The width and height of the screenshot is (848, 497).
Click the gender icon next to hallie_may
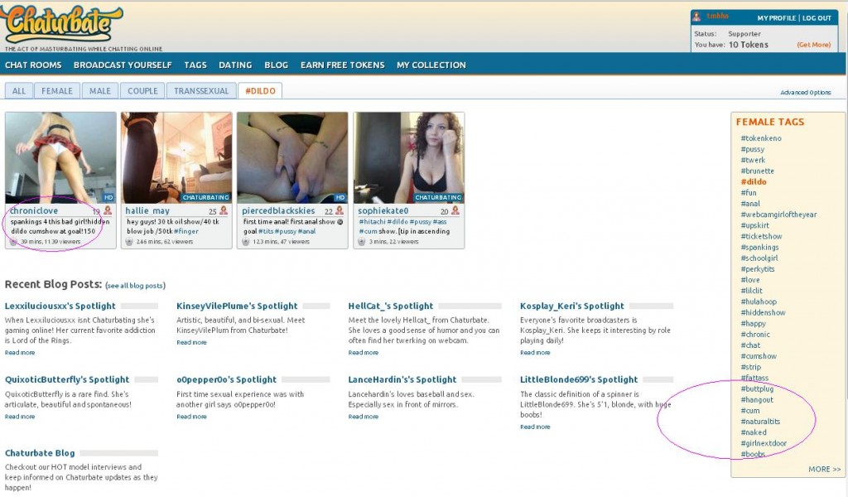224,210
